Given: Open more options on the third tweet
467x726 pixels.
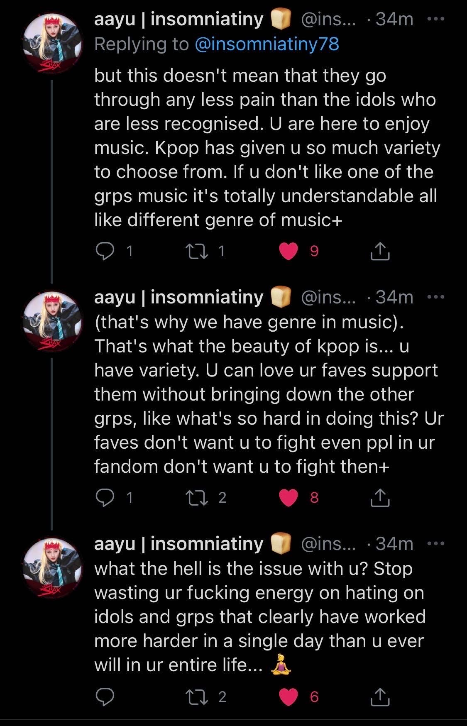Looking at the screenshot, I should coord(436,543).
